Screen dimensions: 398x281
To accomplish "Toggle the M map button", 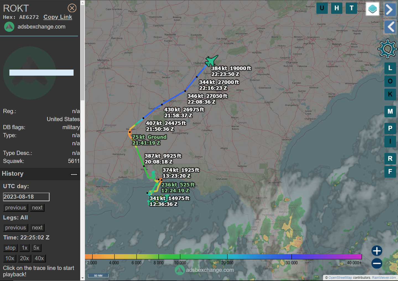I will 390,111.
